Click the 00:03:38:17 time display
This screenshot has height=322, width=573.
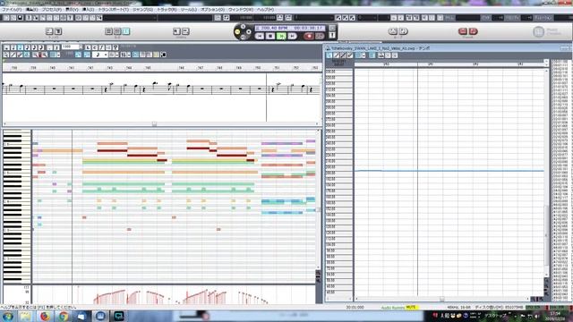[x=309, y=28]
